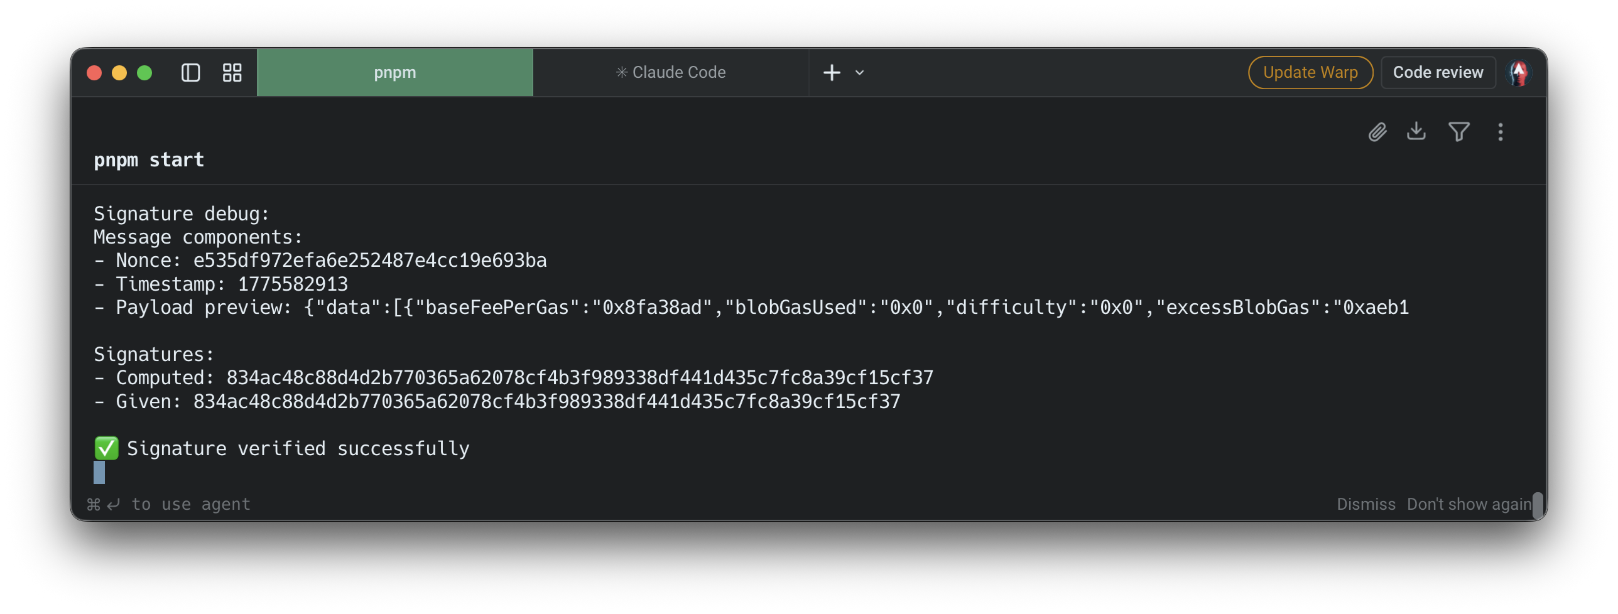Select Don't show again option
1618x614 pixels.
[x=1469, y=504]
